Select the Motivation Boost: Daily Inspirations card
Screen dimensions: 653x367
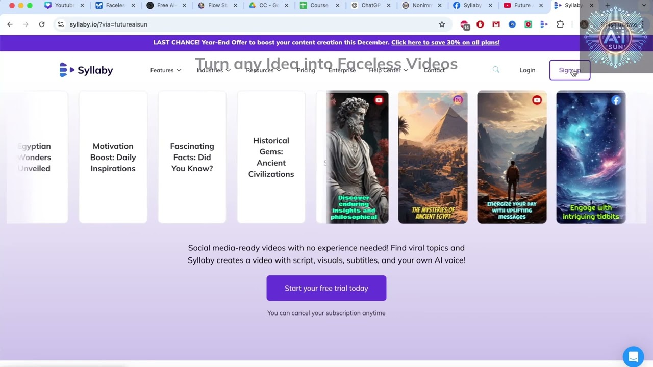click(113, 157)
